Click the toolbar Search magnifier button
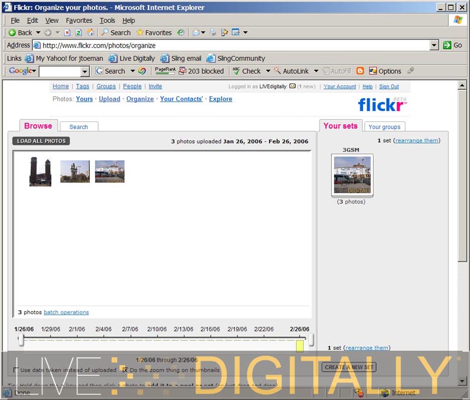This screenshot has height=400, width=470. click(x=115, y=33)
